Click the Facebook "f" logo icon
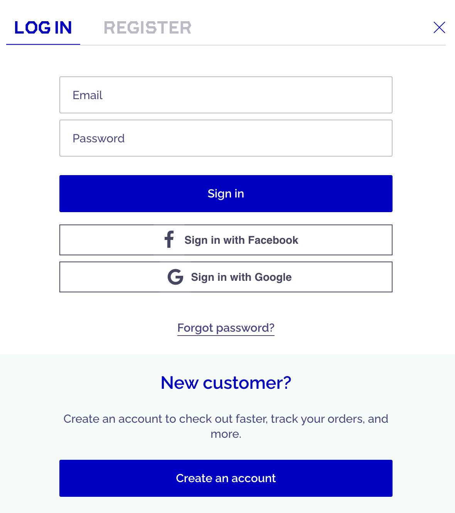Screen dimensions: 455x513 (169, 240)
